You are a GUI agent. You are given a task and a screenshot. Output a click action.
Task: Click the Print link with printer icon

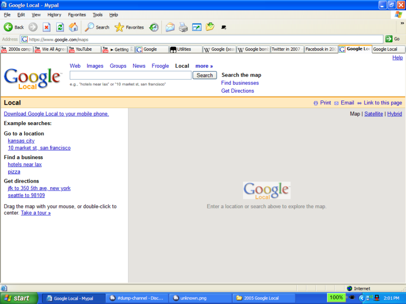click(x=322, y=103)
